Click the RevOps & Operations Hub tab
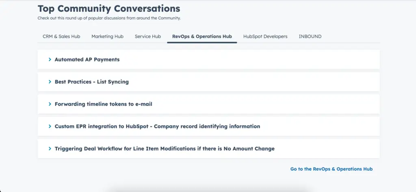416x192 pixels. point(202,36)
